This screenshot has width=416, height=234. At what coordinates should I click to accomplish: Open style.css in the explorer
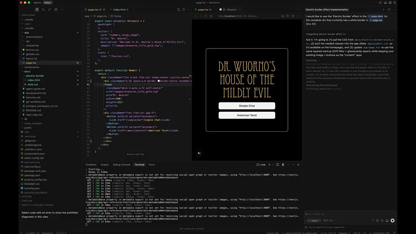pos(32,84)
